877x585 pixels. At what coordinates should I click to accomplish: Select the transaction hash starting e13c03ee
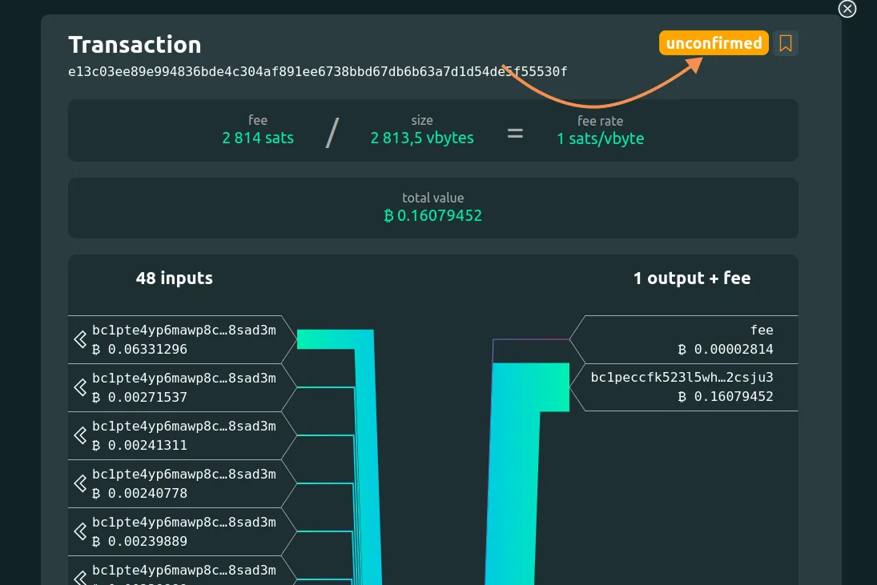tap(317, 71)
